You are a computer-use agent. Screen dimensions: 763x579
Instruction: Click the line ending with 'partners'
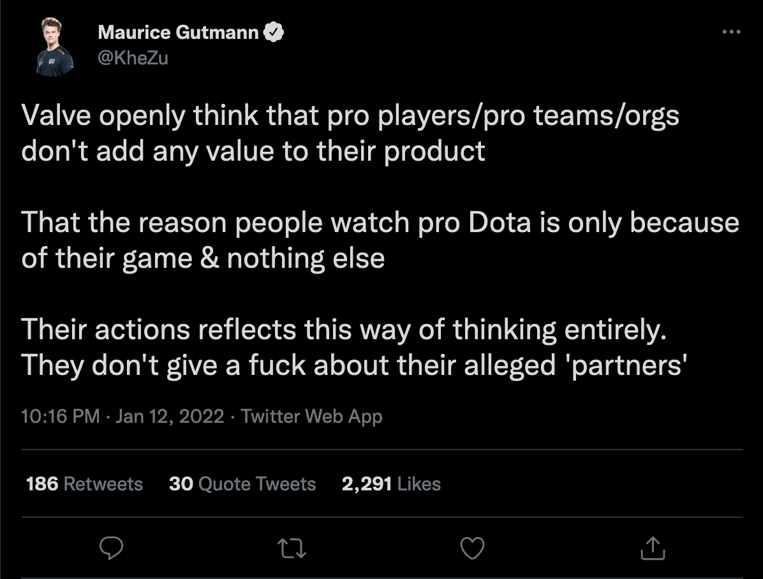[x=354, y=365]
